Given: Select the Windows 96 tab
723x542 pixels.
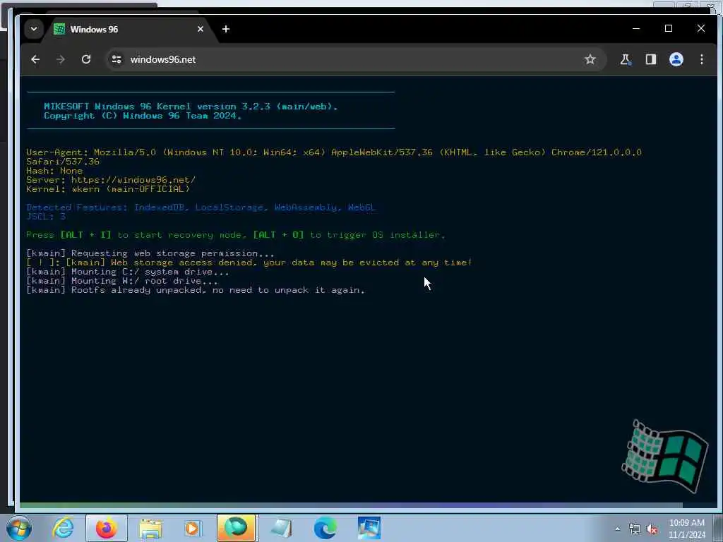Looking at the screenshot, I should [129, 29].
